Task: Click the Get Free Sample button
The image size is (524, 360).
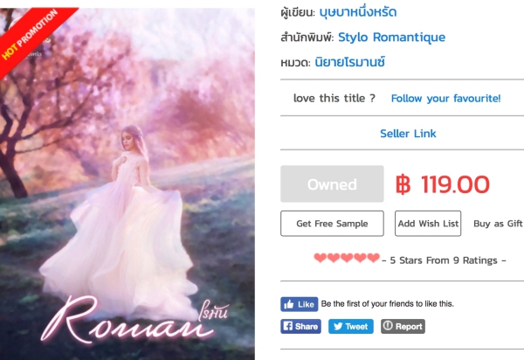Action: point(332,224)
